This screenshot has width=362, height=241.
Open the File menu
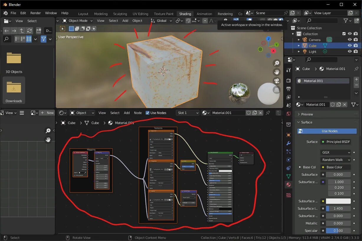pos(13,13)
